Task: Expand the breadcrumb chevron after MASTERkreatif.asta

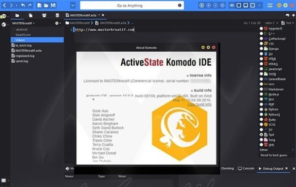Action: tap(129, 23)
